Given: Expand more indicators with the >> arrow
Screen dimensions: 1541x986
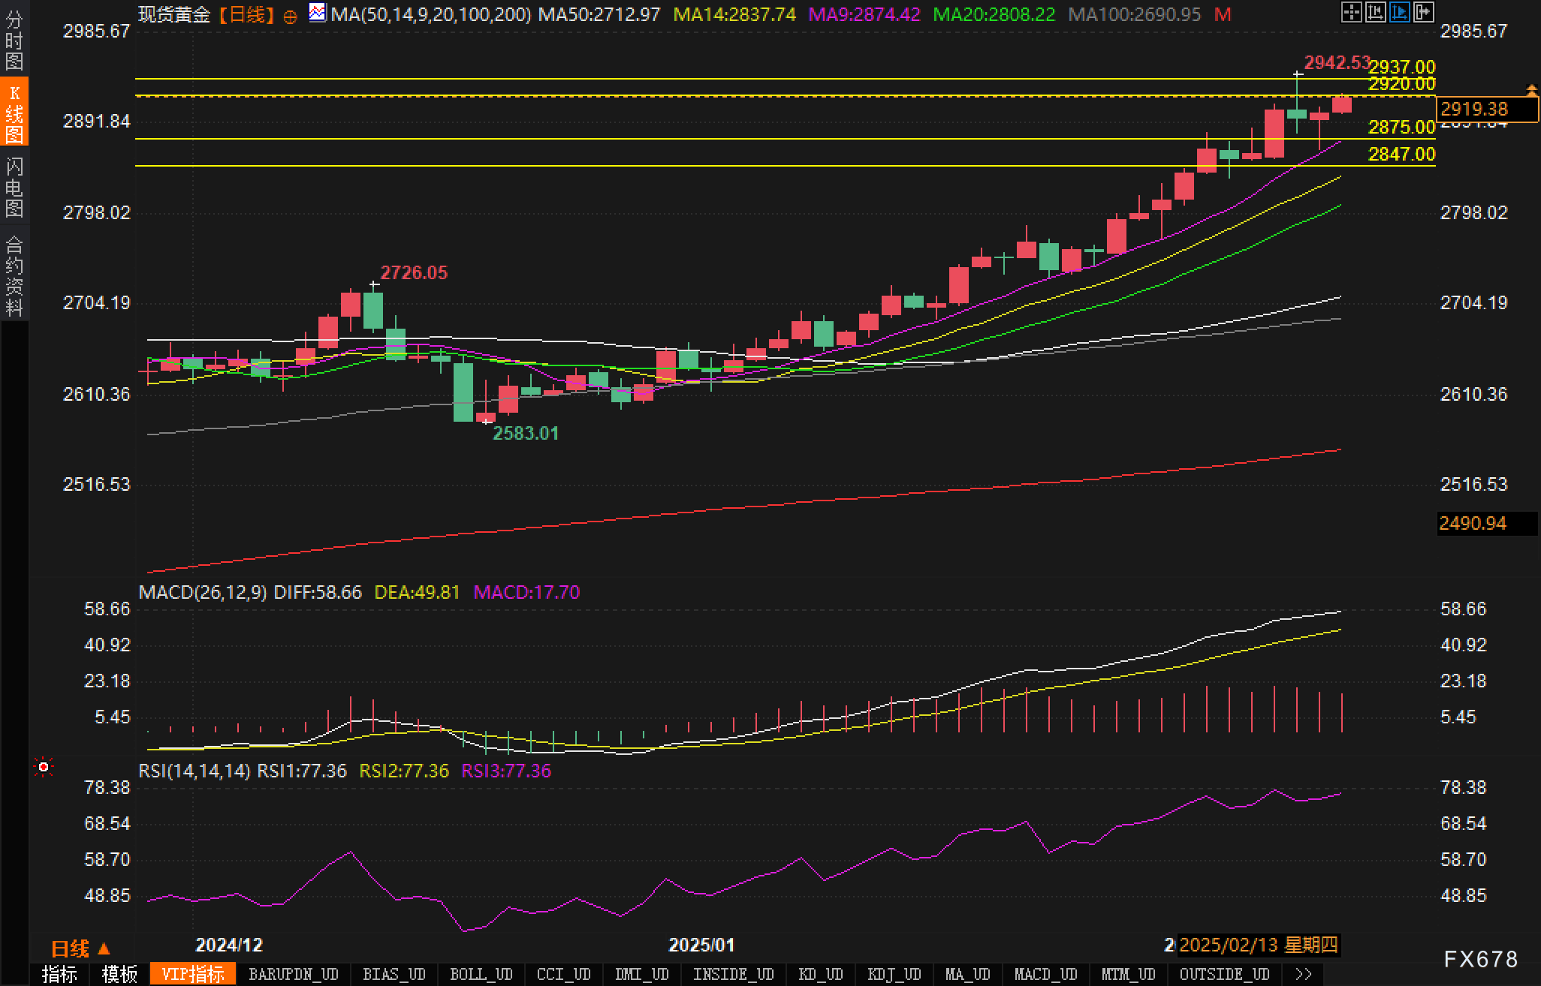Looking at the screenshot, I should 1304,974.
